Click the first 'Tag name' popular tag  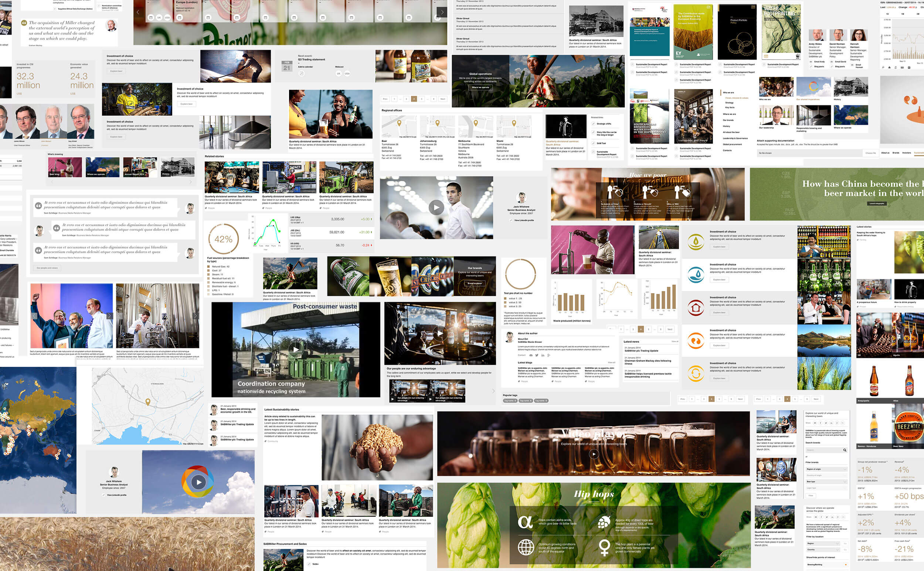[510, 401]
